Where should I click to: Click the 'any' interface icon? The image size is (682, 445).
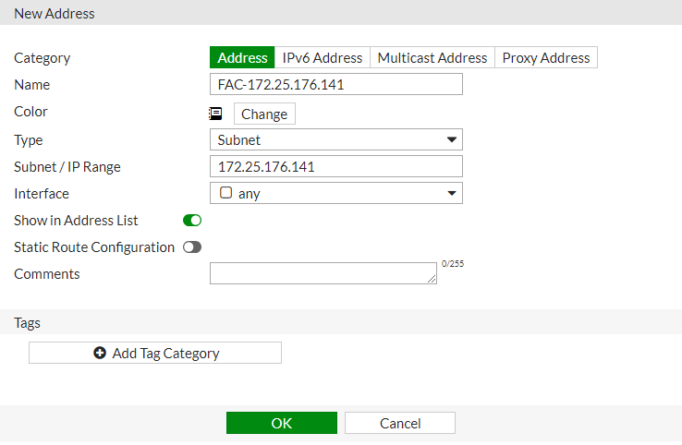click(225, 194)
